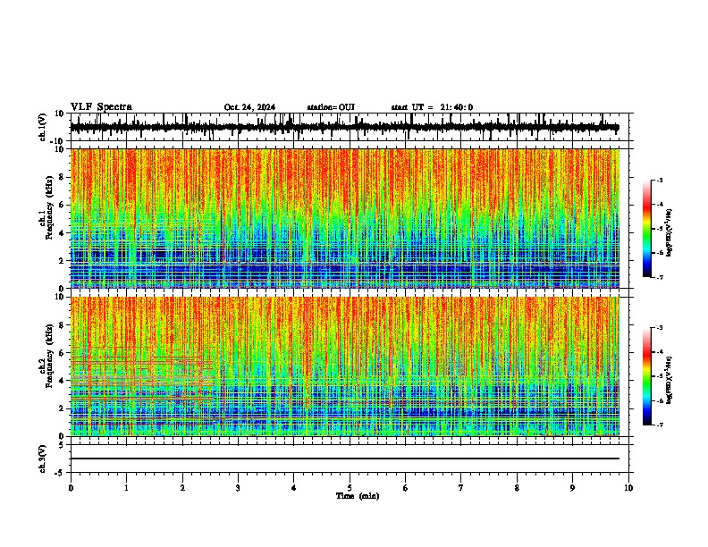Click time axis tick label "7"
Viewport: 708px width, 547px height.
click(461, 488)
